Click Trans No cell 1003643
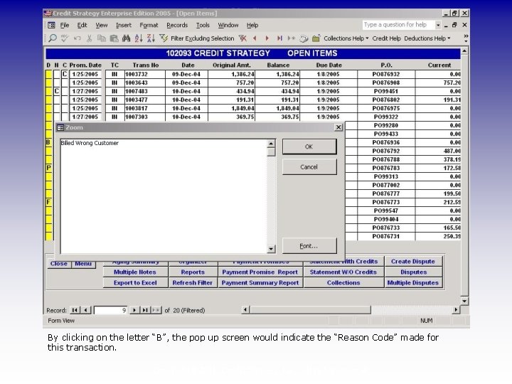Viewport: 512px width, 384px height. tap(144, 82)
